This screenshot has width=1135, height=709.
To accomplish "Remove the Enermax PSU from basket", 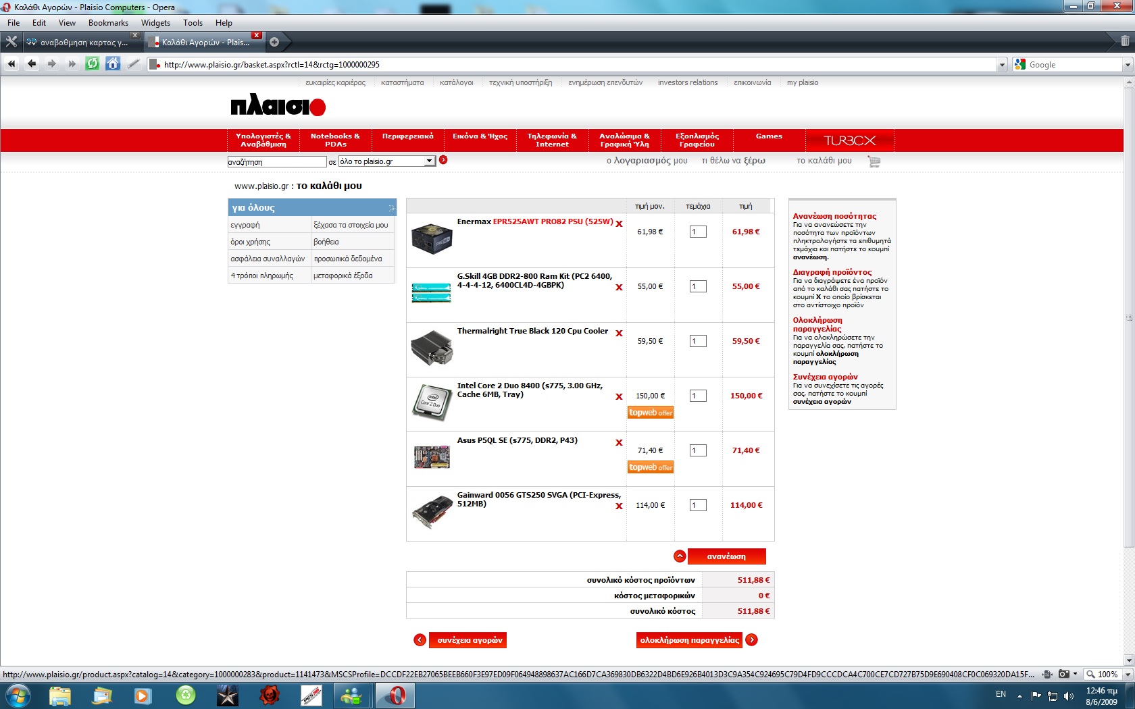I will tap(619, 224).
